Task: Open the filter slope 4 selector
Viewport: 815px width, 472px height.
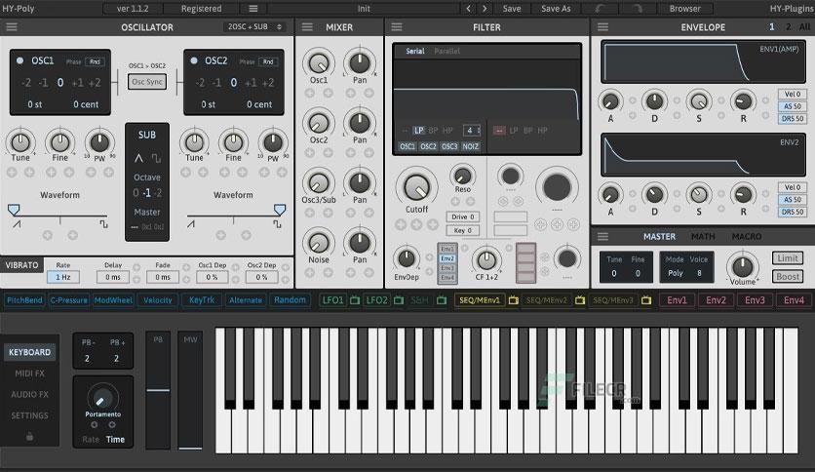Action: click(x=472, y=130)
